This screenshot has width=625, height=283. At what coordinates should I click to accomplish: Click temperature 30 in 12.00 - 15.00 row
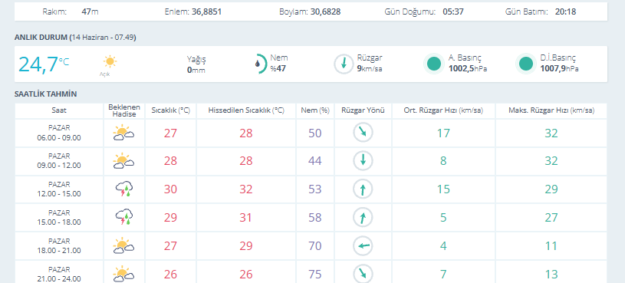(170, 189)
